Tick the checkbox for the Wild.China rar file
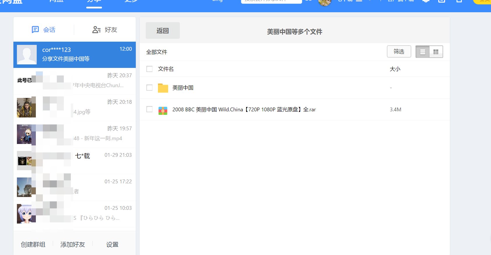491x255 pixels. coord(149,109)
